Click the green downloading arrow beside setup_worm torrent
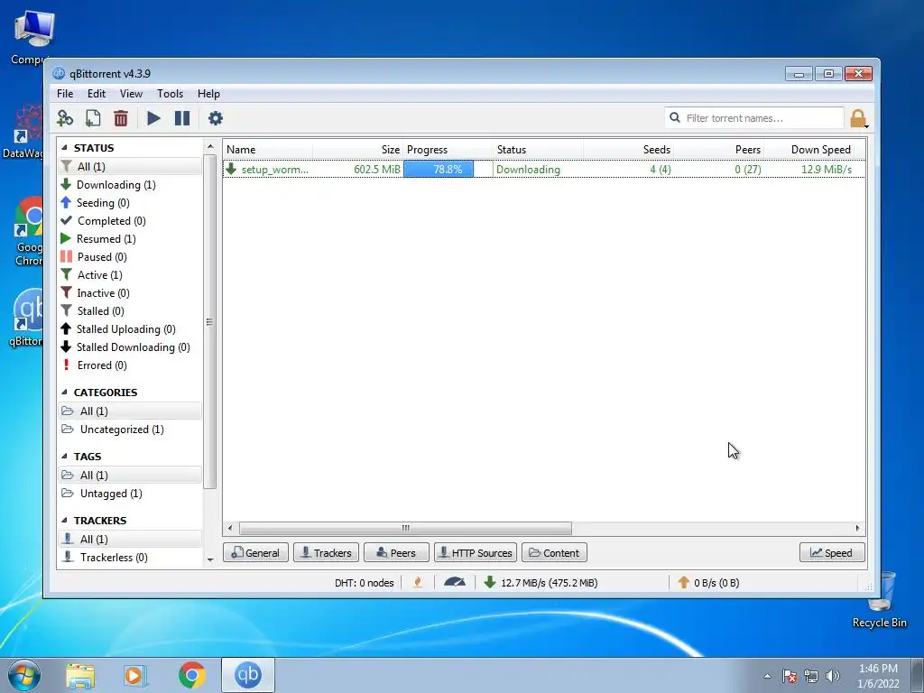This screenshot has width=924, height=693. click(231, 169)
